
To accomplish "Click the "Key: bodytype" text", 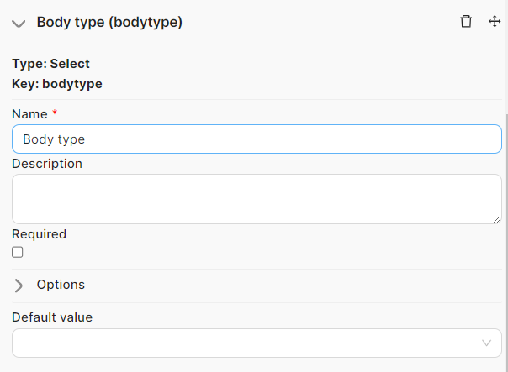I will [x=57, y=84].
